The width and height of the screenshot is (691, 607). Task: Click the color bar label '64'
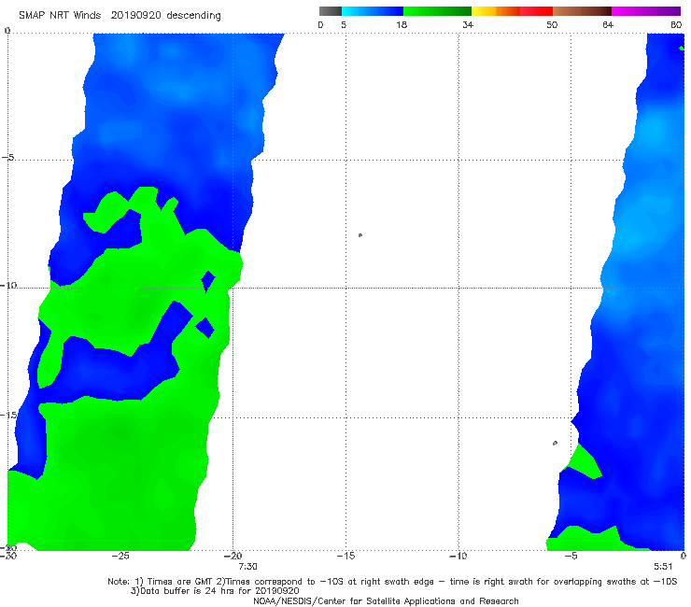point(608,24)
